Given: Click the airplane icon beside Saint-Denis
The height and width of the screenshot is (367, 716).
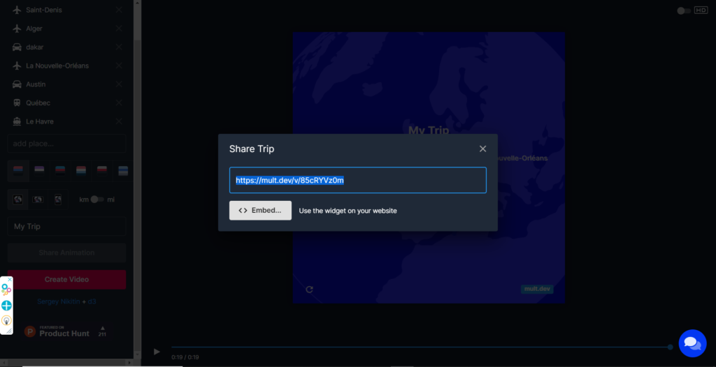Looking at the screenshot, I should [17, 10].
